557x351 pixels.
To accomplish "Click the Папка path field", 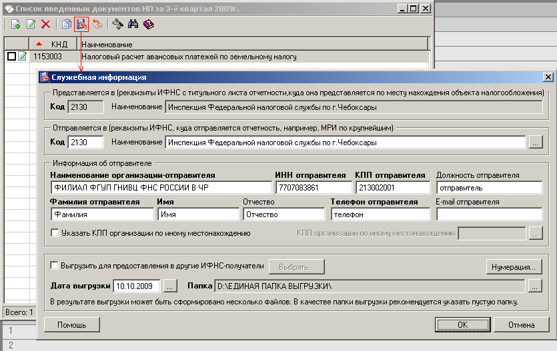I will pos(370,286).
